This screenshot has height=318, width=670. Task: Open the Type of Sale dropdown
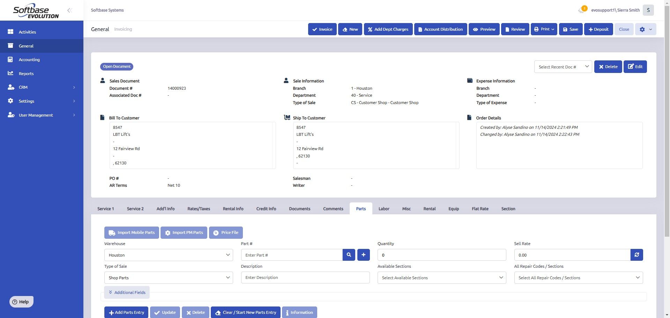[x=169, y=278]
